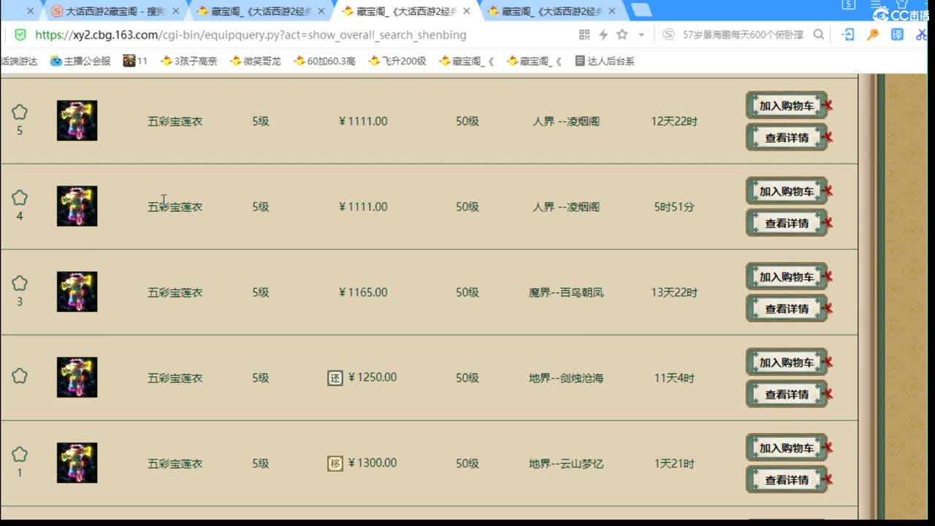Favorite the 五彩宝莲衣 item ranked 3

(20, 283)
